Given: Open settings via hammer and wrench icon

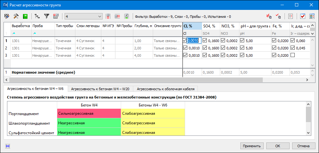Looking at the screenshot, I should (16, 17).
